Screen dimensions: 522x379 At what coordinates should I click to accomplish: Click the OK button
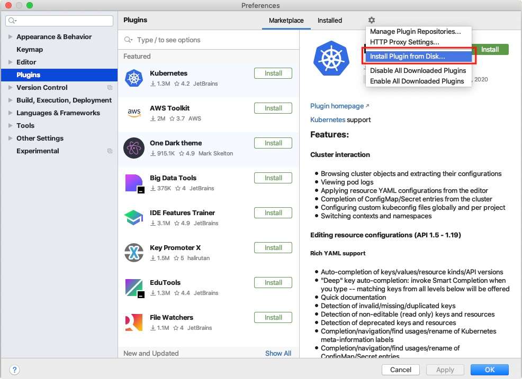pyautogui.click(x=489, y=369)
